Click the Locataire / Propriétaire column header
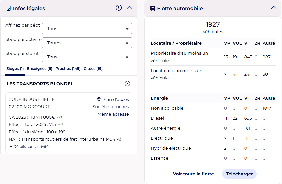 click(x=176, y=43)
